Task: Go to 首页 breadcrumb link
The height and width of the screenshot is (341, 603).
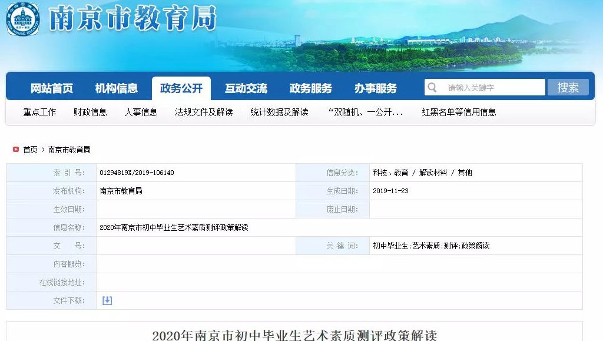Action: tap(31, 150)
